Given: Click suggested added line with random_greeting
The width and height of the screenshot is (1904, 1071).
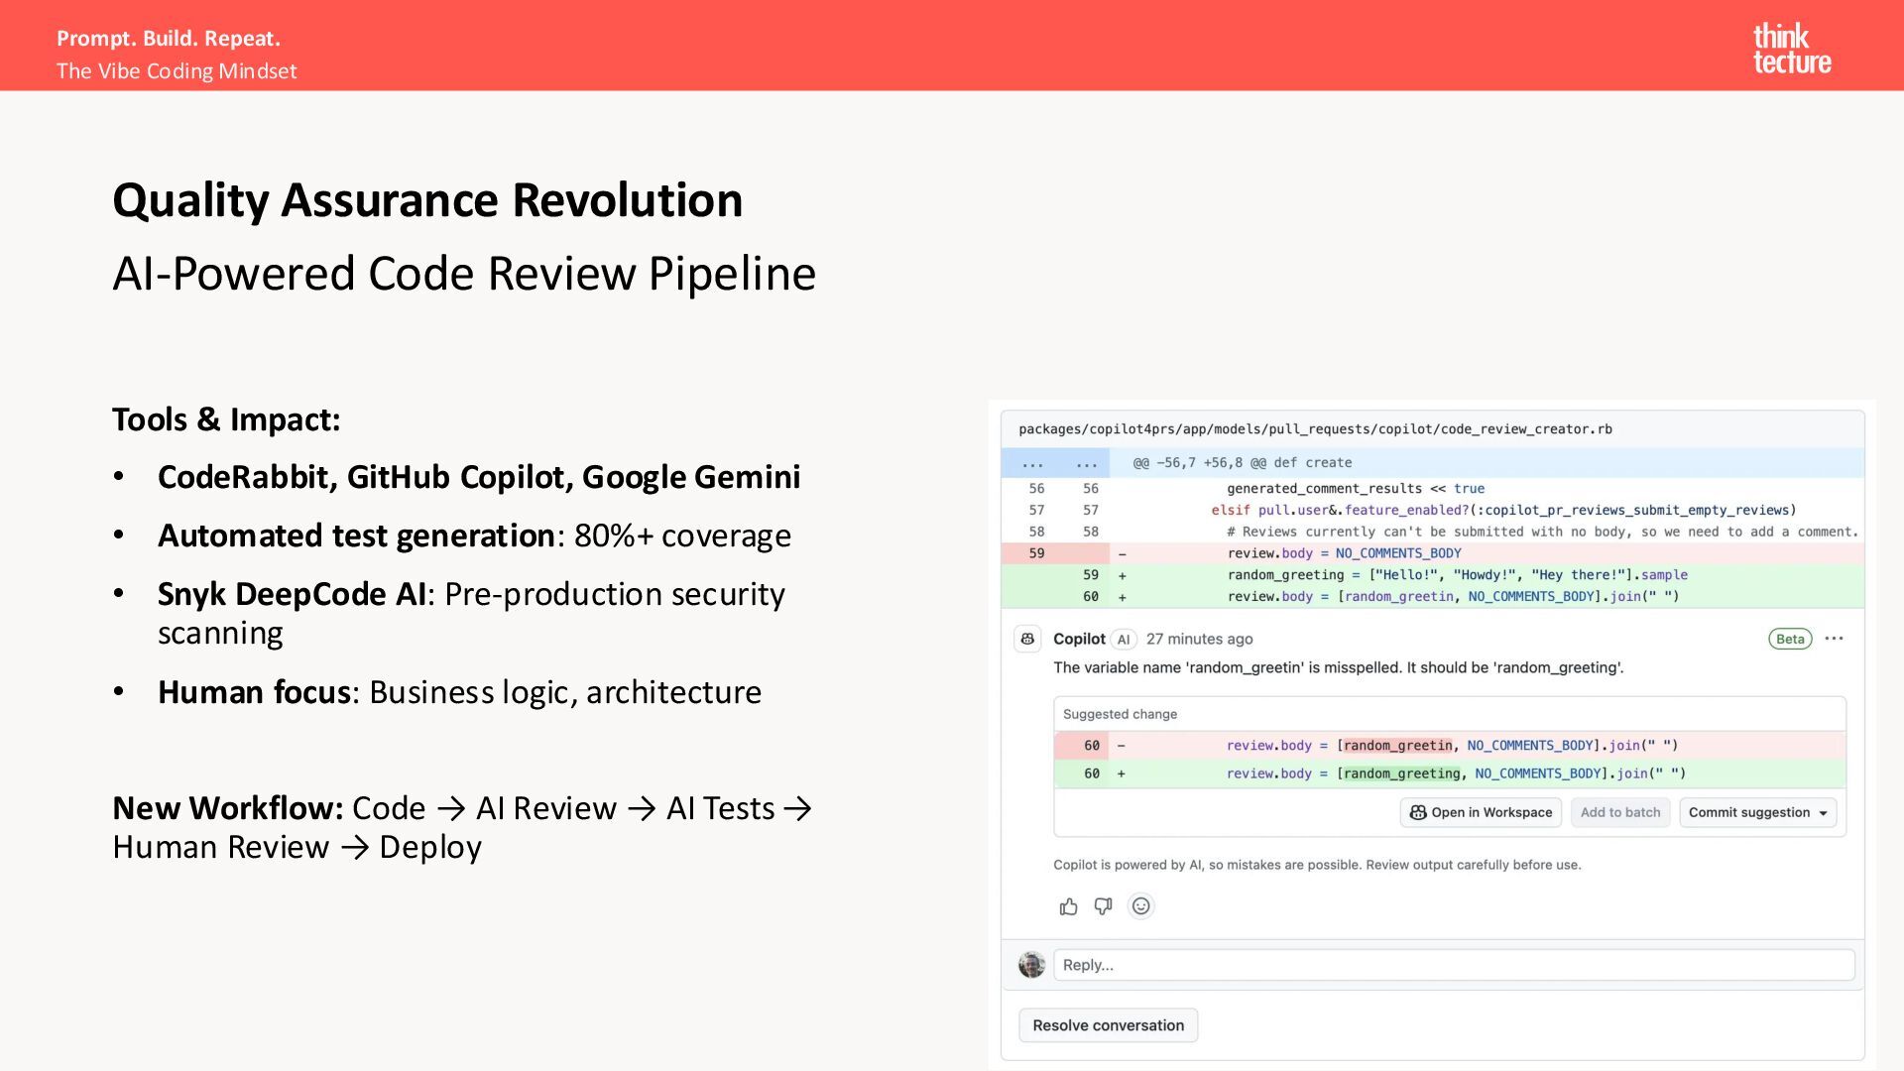Looking at the screenshot, I should (1450, 773).
